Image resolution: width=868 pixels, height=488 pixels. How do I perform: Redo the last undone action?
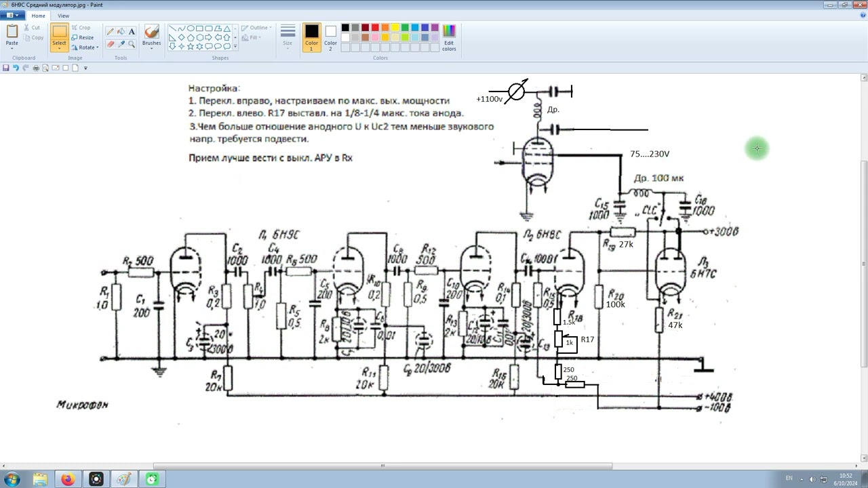pyautogui.click(x=26, y=68)
